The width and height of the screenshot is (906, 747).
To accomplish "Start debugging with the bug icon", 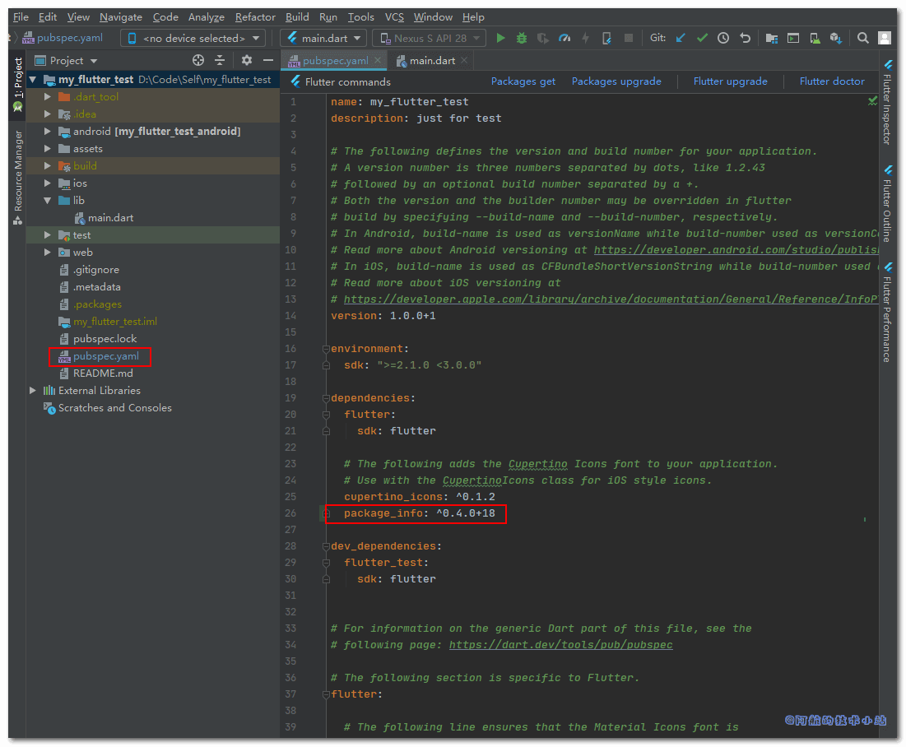I will point(522,38).
